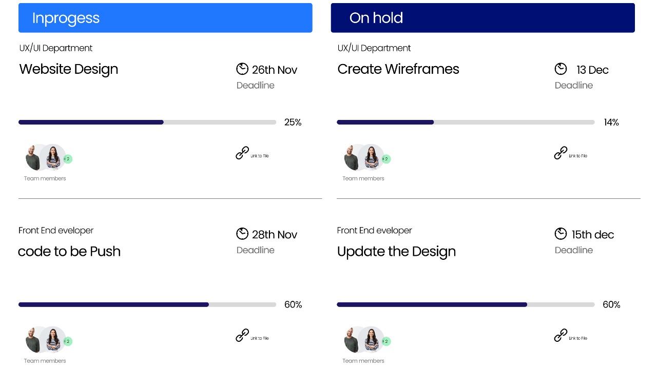Click the Website Design 25% progress bar
Viewport: 657px width, 369px height.
[x=147, y=122]
